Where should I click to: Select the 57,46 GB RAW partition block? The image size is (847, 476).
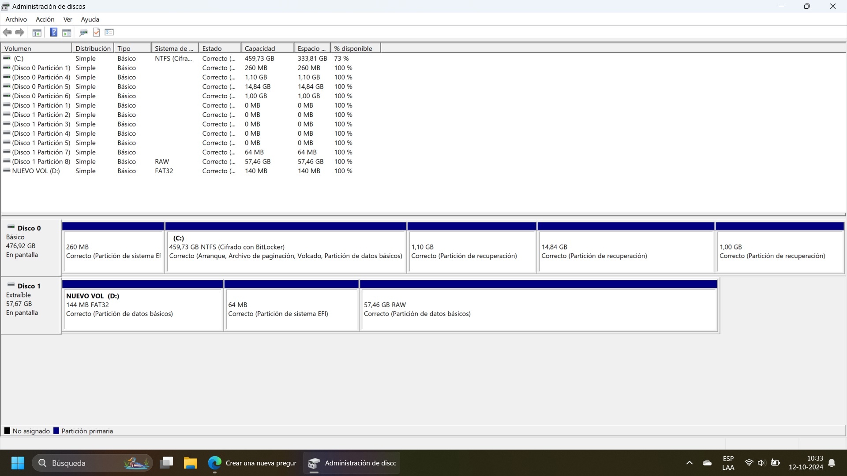click(539, 309)
